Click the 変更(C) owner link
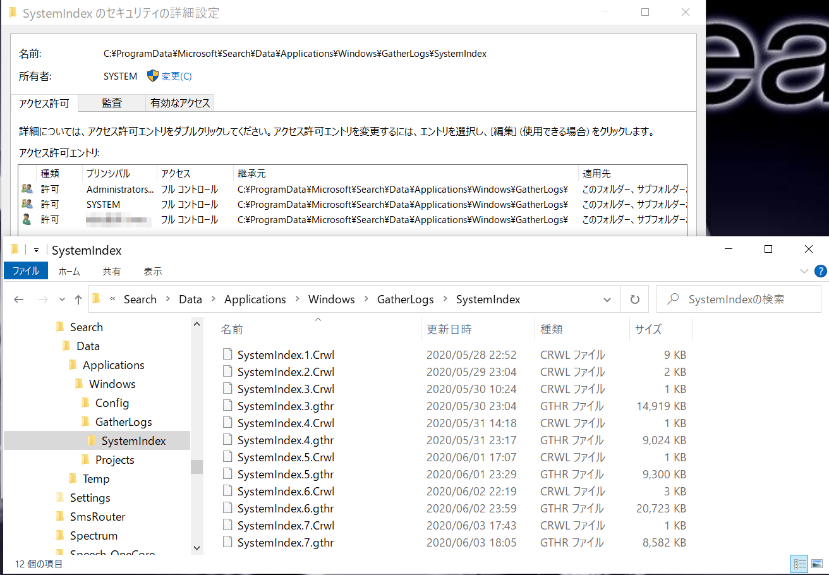This screenshot has height=575, width=829. [176, 76]
